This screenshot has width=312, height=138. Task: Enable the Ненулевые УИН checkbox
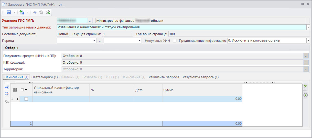coord(175,41)
